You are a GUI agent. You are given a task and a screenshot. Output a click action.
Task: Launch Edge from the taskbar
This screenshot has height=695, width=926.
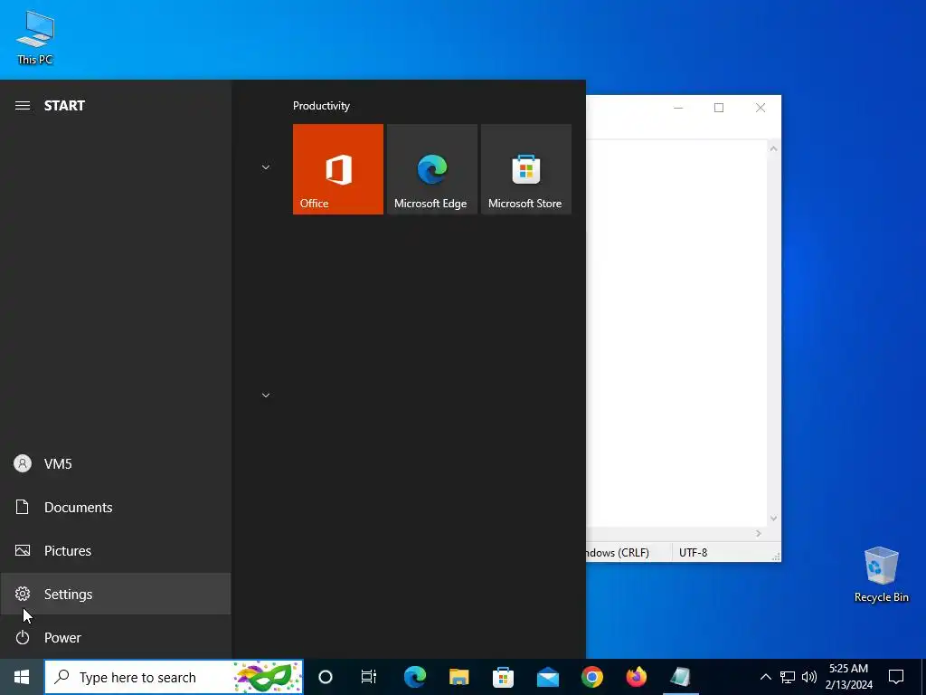[x=414, y=677]
